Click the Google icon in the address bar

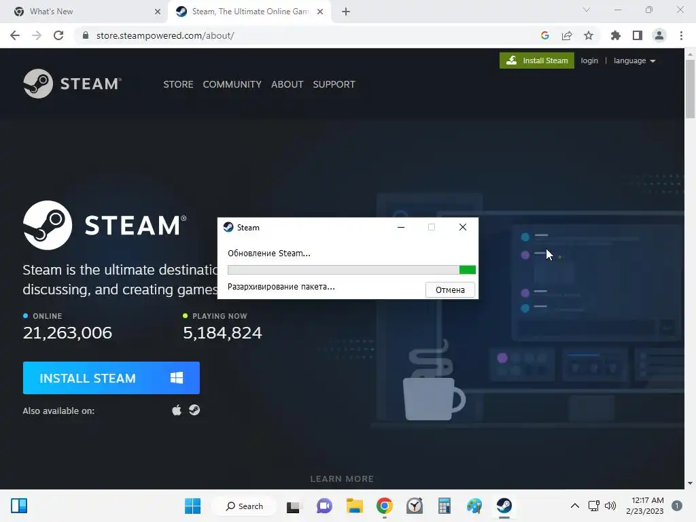545,35
